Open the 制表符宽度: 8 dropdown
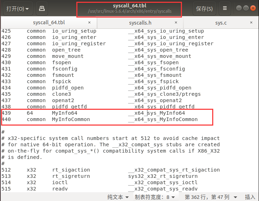The image size is (259, 201). (x=154, y=197)
